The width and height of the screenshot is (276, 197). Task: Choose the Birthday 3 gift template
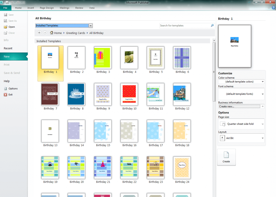pos(103,58)
